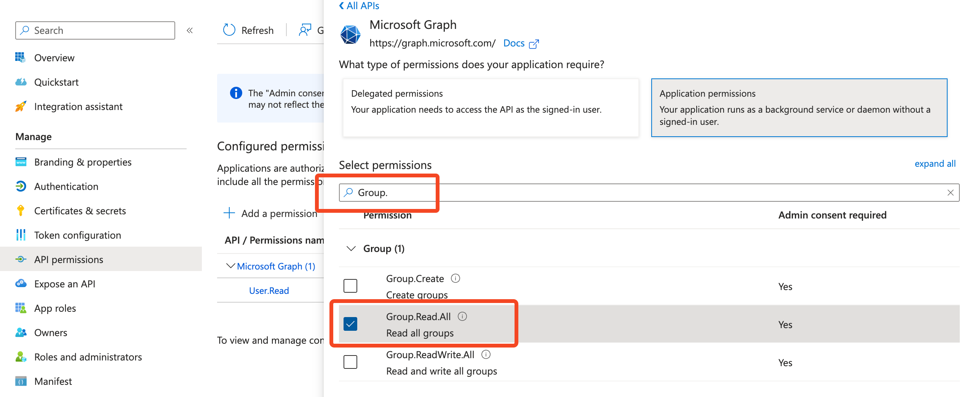Choose Application permissions card
Viewport: 975px width, 397px height.
click(x=799, y=108)
